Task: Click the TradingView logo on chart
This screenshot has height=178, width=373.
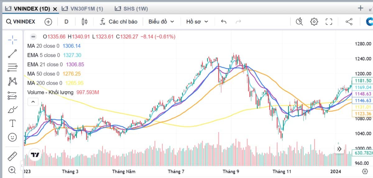Action: (35, 155)
